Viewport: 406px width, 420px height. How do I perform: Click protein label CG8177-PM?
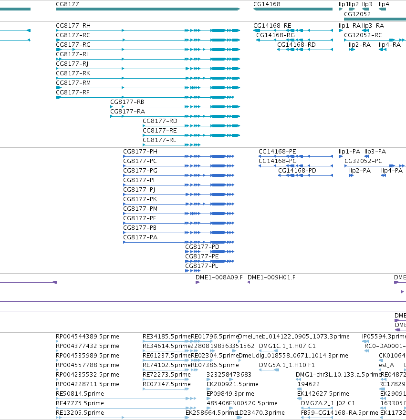tap(140, 209)
